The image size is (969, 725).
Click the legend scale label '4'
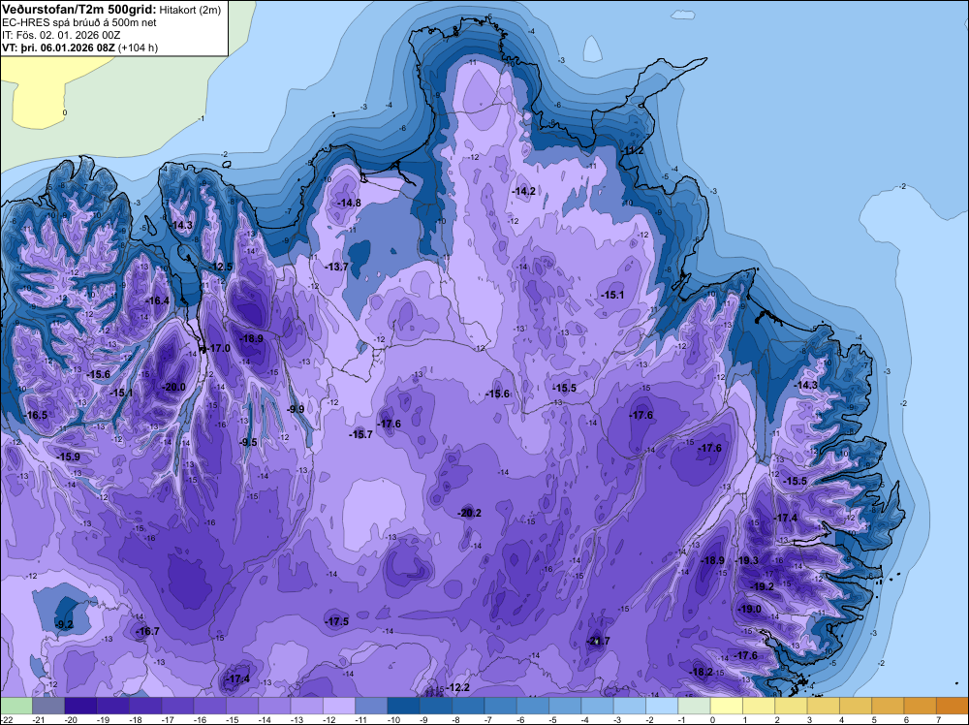(841, 719)
